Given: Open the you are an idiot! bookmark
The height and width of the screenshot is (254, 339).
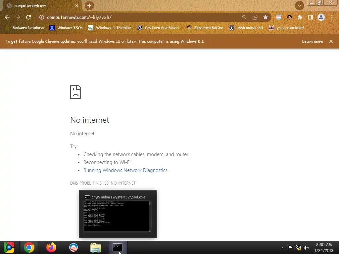Looking at the screenshot, I should (x=286, y=28).
